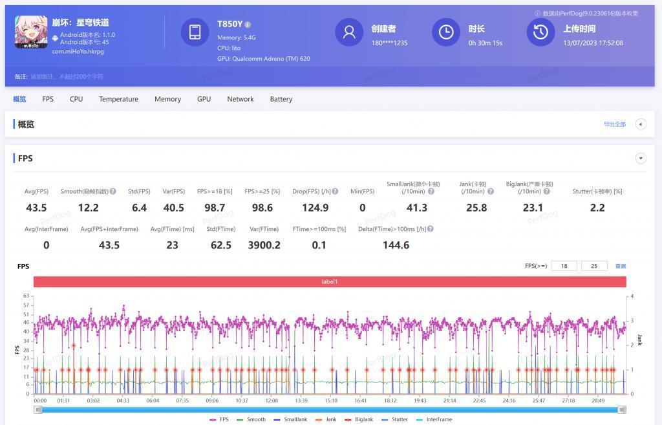
Task: Click help icon beside Delta(FTime)>100ms
Action: point(430,229)
